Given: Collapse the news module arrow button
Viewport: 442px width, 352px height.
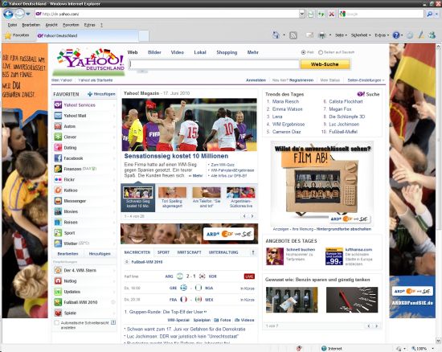Looking at the screenshot, I should (x=253, y=252).
